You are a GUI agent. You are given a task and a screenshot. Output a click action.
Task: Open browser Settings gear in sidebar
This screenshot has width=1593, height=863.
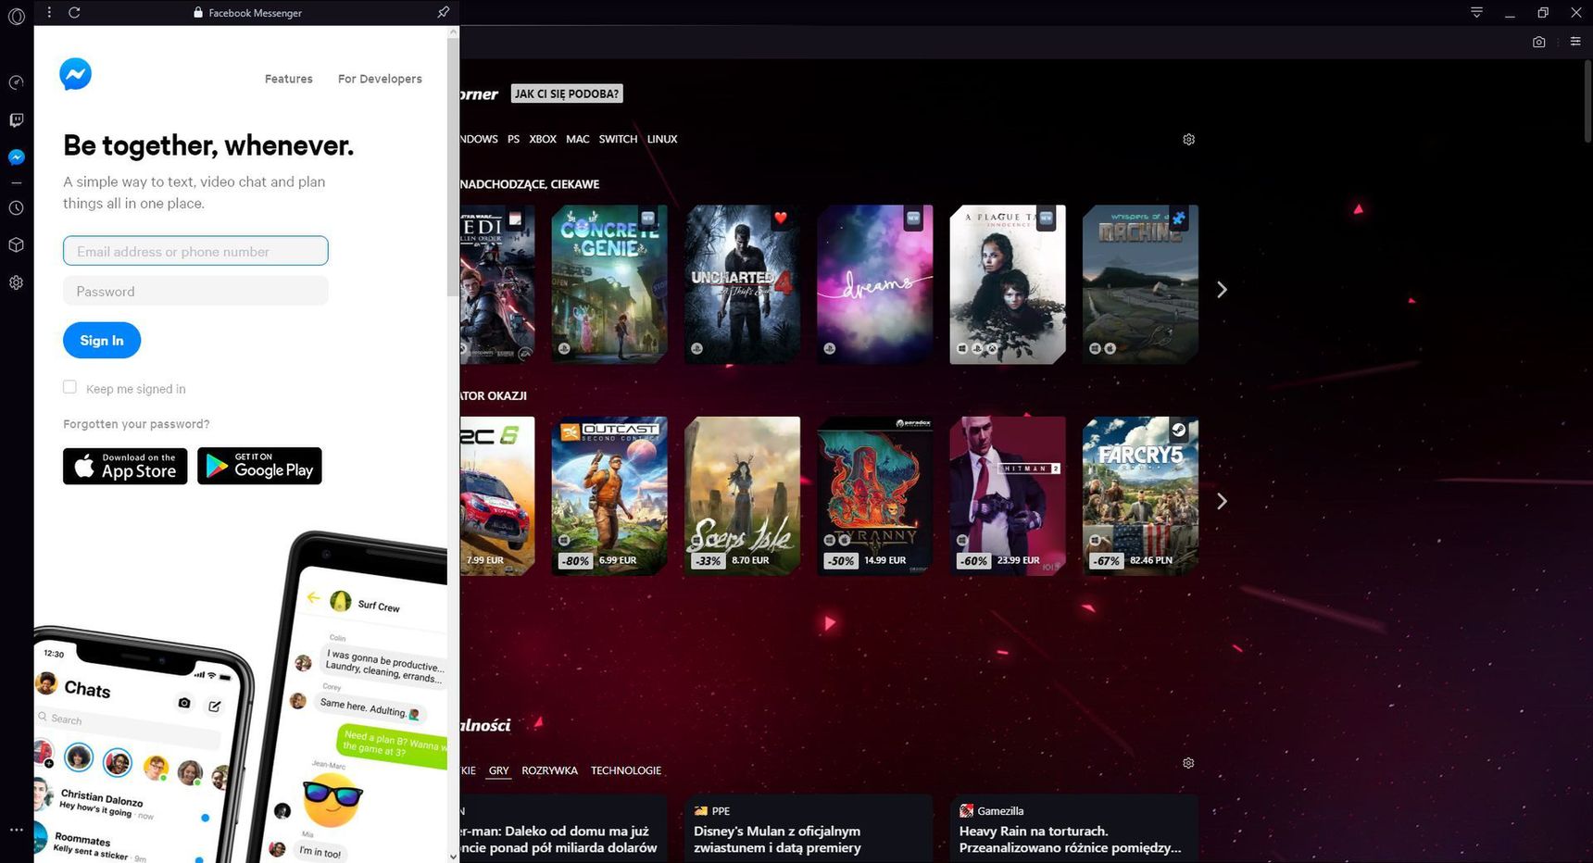click(16, 282)
